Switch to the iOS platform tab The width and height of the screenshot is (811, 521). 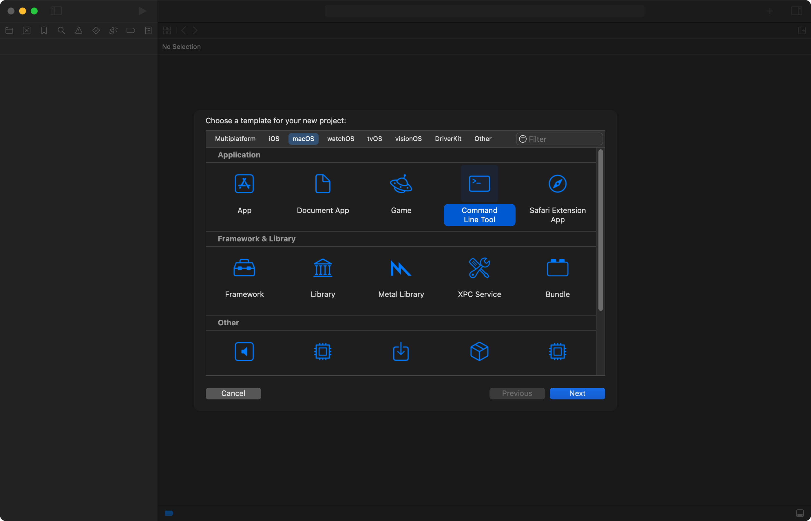point(274,139)
